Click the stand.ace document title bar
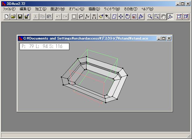The image size is (192, 139). (87, 38)
